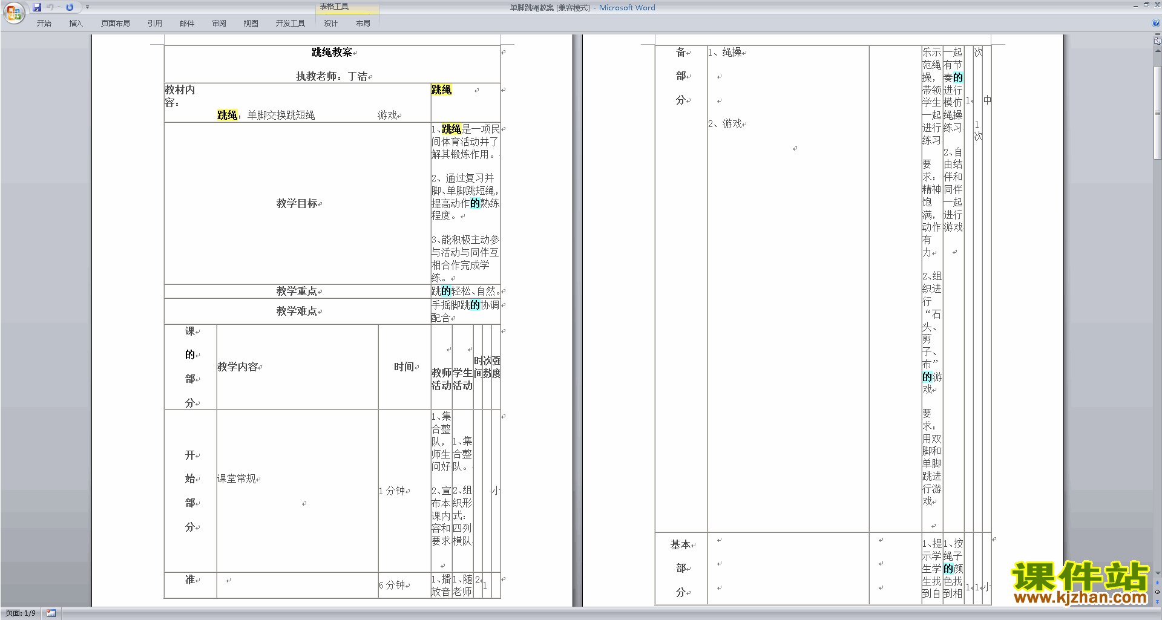Image resolution: width=1162 pixels, height=620 pixels.
Task: Open the undo history dropdown arrow
Action: pos(59,7)
